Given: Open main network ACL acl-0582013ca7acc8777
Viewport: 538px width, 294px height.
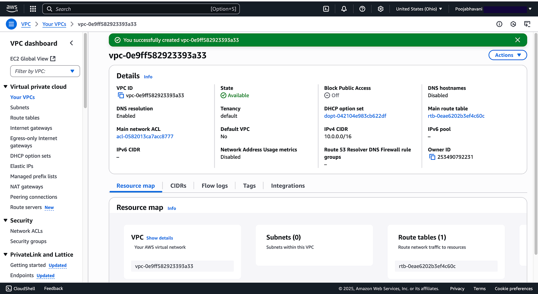Looking at the screenshot, I should [x=145, y=137].
